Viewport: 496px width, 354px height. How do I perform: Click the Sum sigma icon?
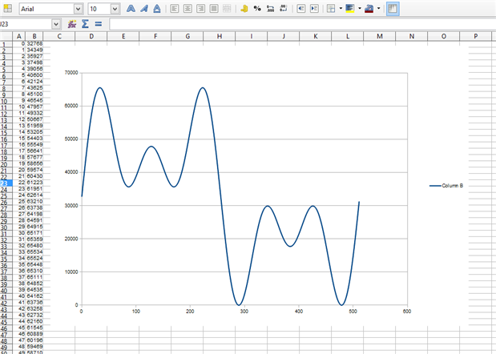coord(85,24)
